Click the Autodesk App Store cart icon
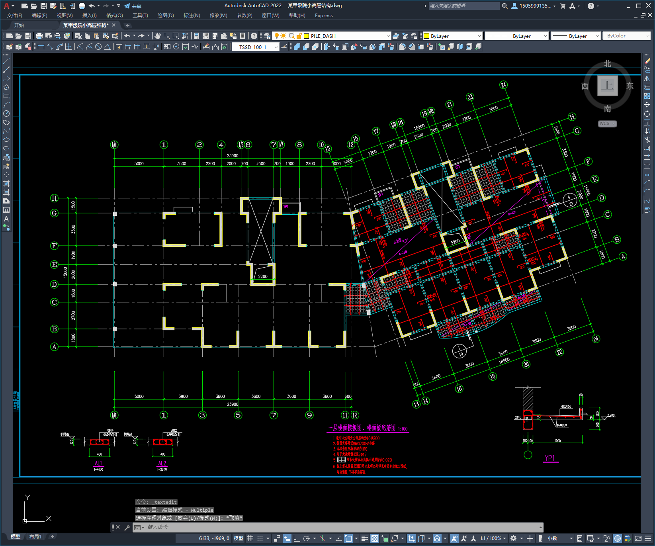The width and height of the screenshot is (655, 546). coord(563,6)
